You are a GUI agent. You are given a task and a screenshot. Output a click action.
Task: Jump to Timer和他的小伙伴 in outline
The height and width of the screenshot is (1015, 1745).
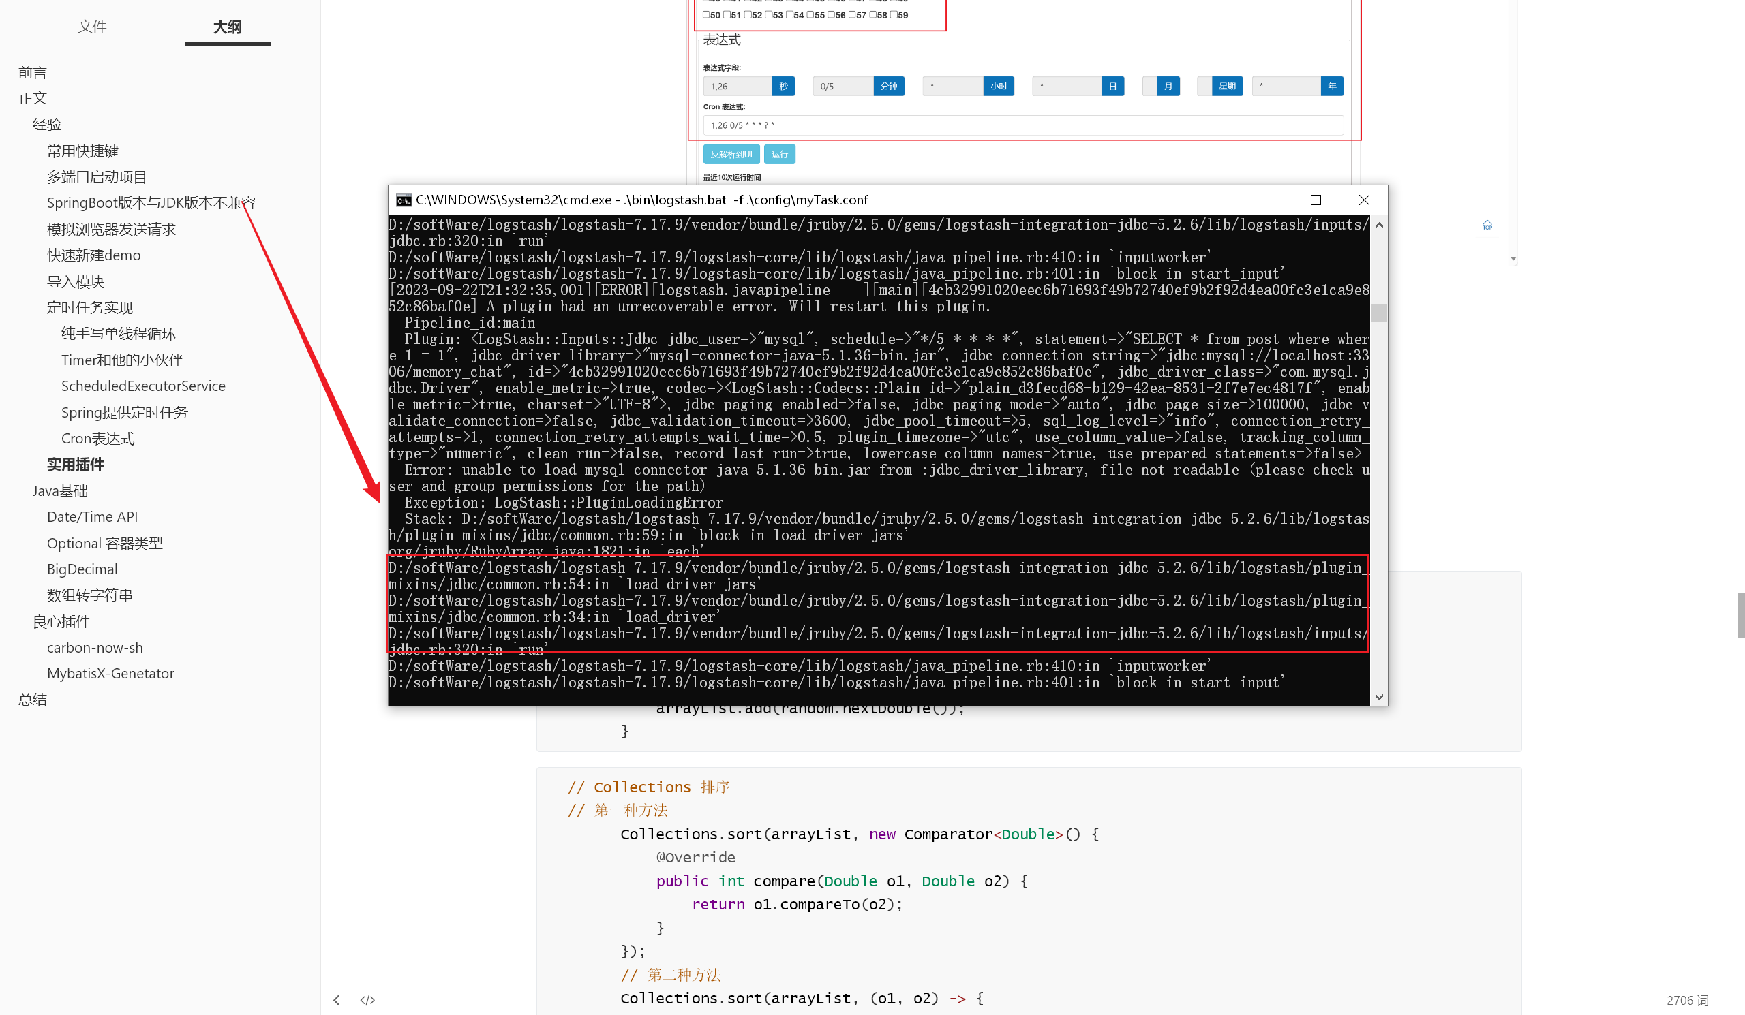(122, 360)
